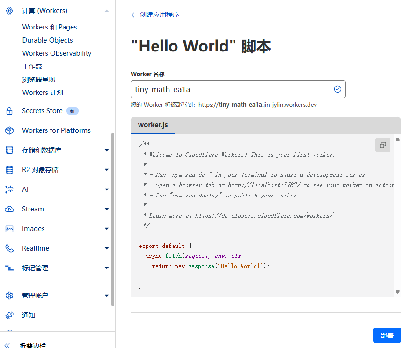The height and width of the screenshot is (348, 403).
Task: Expand the R2 对象存储 menu
Action: (x=107, y=170)
